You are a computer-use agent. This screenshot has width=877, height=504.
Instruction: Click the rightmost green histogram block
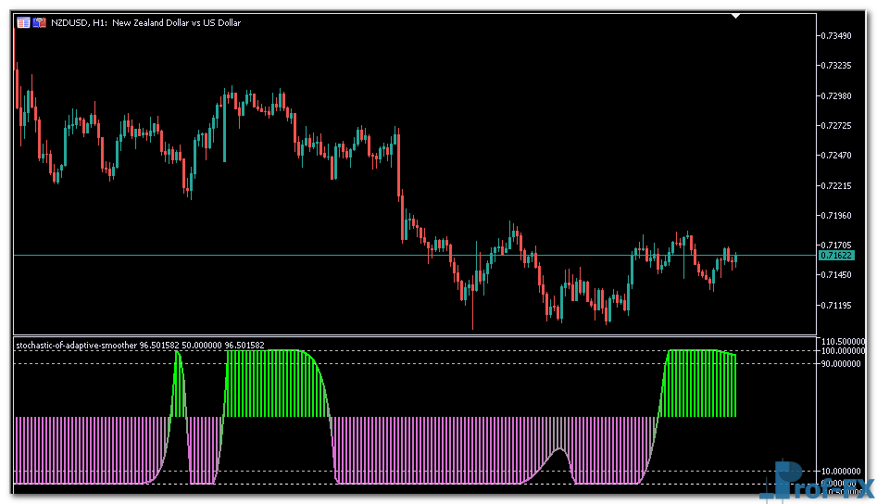tap(702, 384)
